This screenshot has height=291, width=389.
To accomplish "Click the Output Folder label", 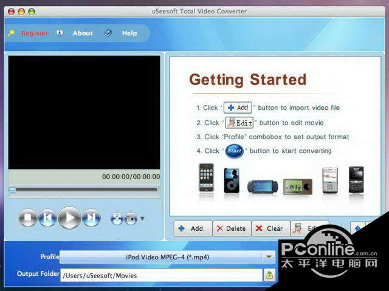I will point(38,273).
